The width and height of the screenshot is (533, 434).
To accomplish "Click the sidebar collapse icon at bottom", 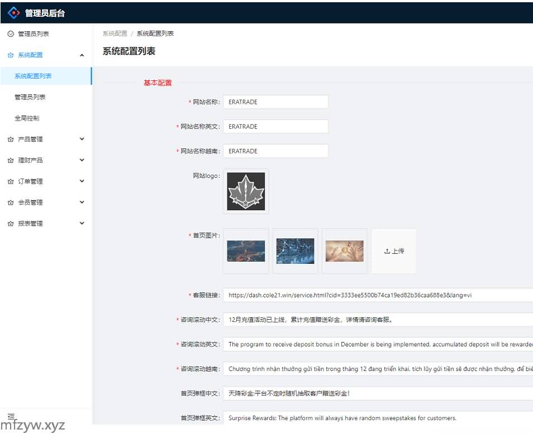I will tap(11, 416).
